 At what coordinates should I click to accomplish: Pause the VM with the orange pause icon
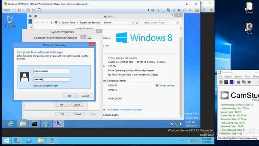click(x=19, y=10)
